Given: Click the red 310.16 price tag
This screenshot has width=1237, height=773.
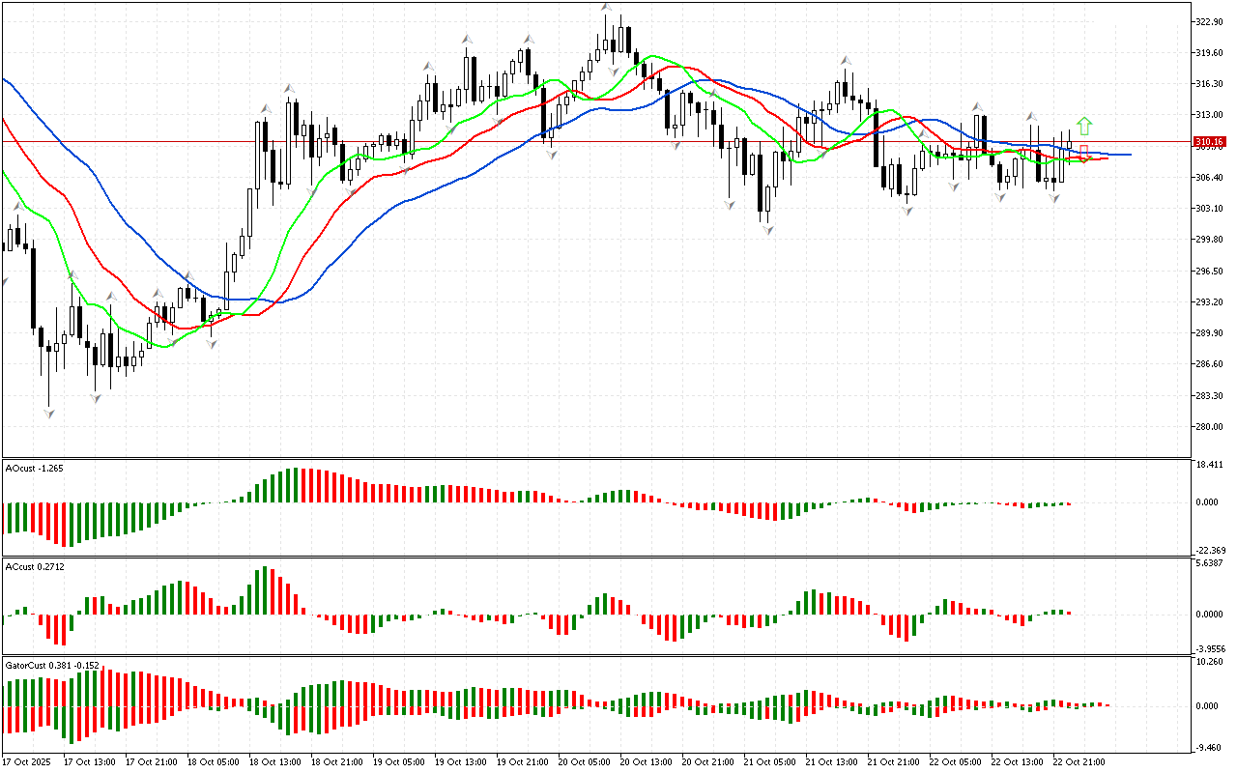Looking at the screenshot, I should pyautogui.click(x=1209, y=142).
